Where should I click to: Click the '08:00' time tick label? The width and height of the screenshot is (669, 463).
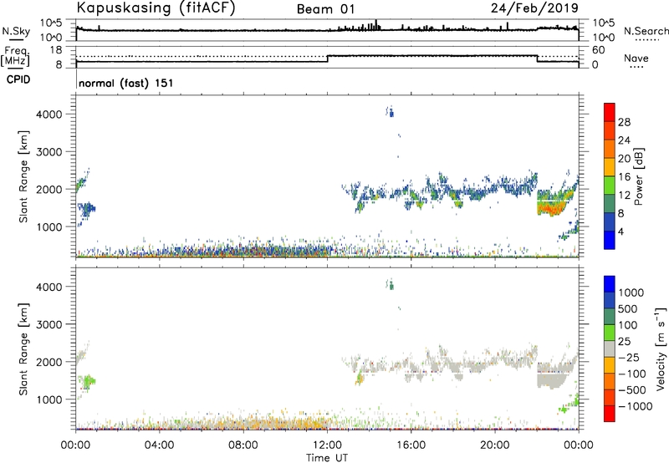[243, 445]
